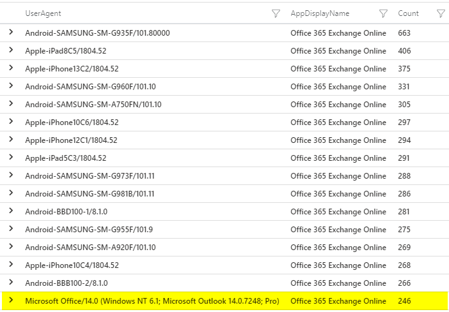Click the count value 268
Screen dimensions: 449x312
coord(404,265)
